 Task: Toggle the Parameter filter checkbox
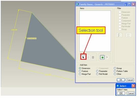tap(120, 15)
